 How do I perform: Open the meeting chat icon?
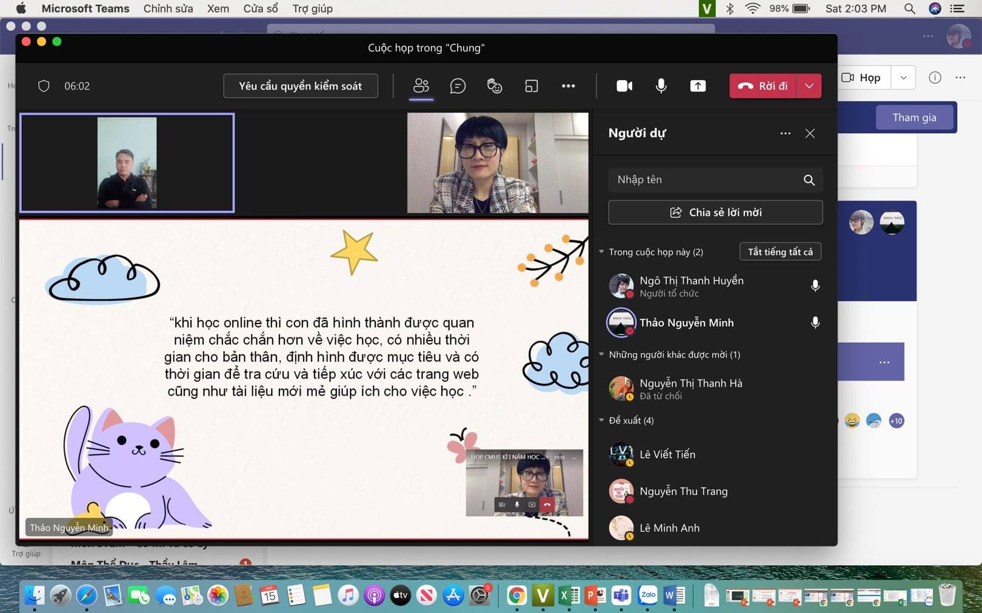(x=458, y=86)
